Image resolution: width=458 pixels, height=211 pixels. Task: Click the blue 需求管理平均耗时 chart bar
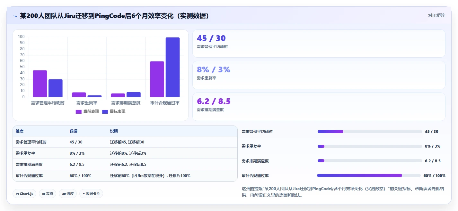[56, 88]
